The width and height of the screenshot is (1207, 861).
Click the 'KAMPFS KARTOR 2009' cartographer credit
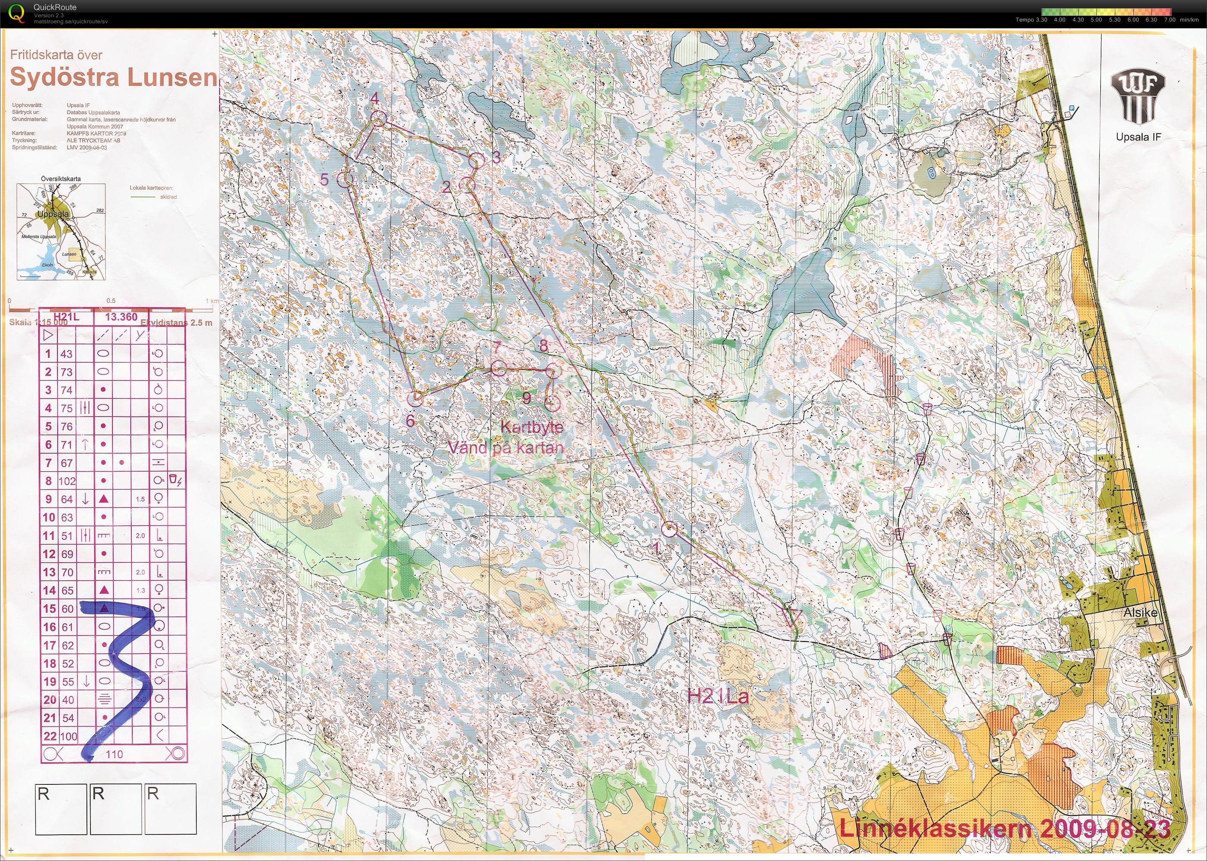[x=96, y=133]
